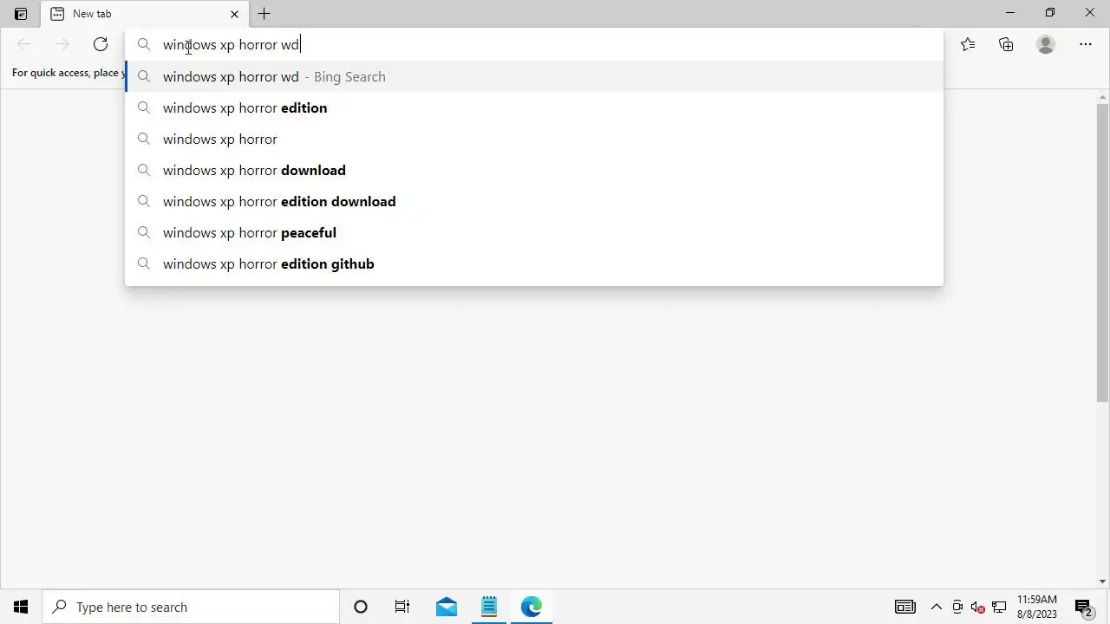
Task: Open the tab actions menu icon
Action: pyautogui.click(x=21, y=14)
